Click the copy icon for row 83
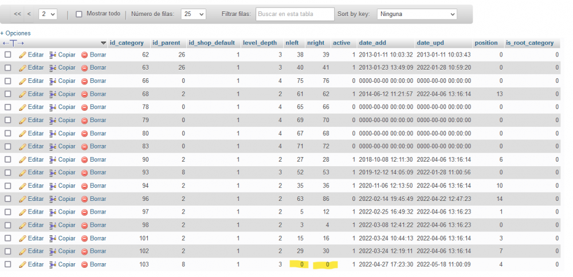The height and width of the screenshot is (277, 573). (53, 147)
